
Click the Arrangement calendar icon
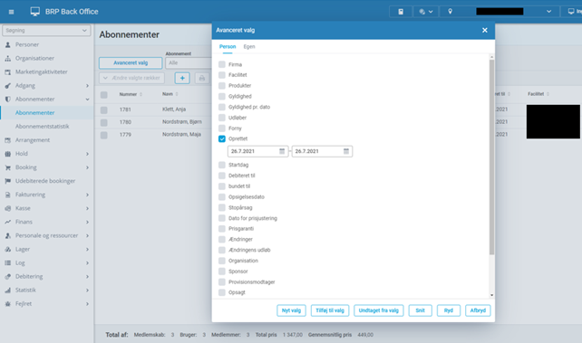click(x=8, y=140)
